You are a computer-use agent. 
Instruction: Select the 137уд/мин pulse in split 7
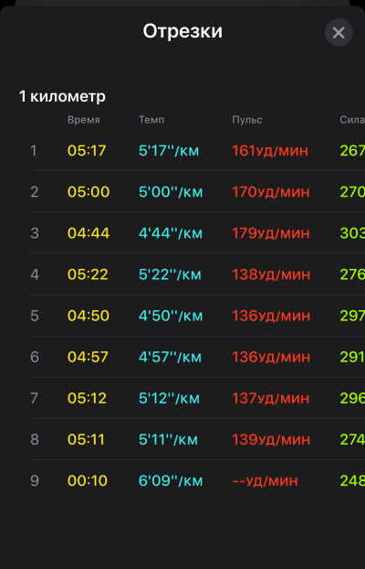(270, 399)
